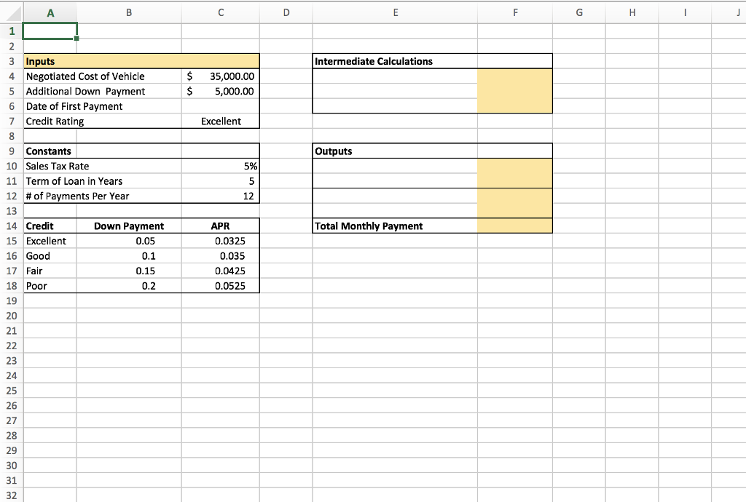Select the 0.1 down payment value
The width and height of the screenshot is (746, 502).
click(x=129, y=256)
